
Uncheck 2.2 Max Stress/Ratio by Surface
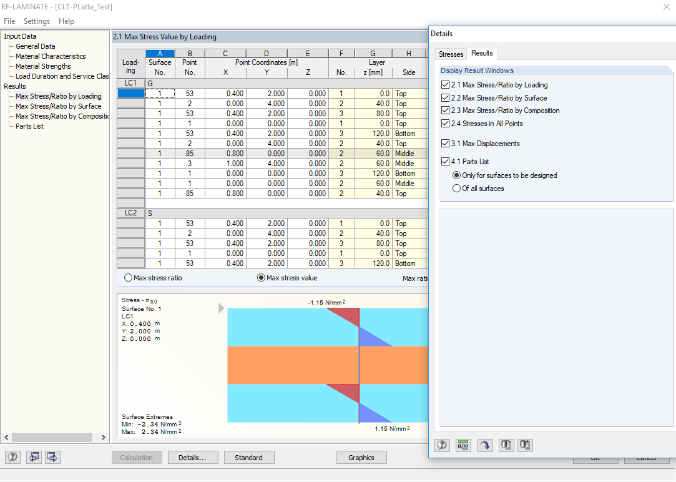pos(446,98)
